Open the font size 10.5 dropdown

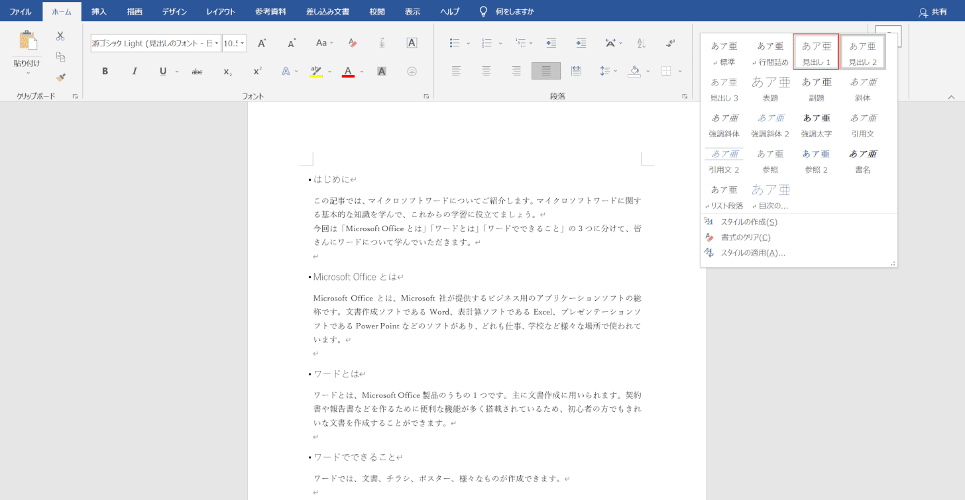243,43
